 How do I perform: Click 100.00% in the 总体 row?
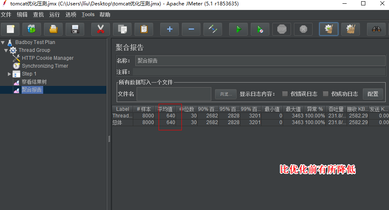[315, 122]
